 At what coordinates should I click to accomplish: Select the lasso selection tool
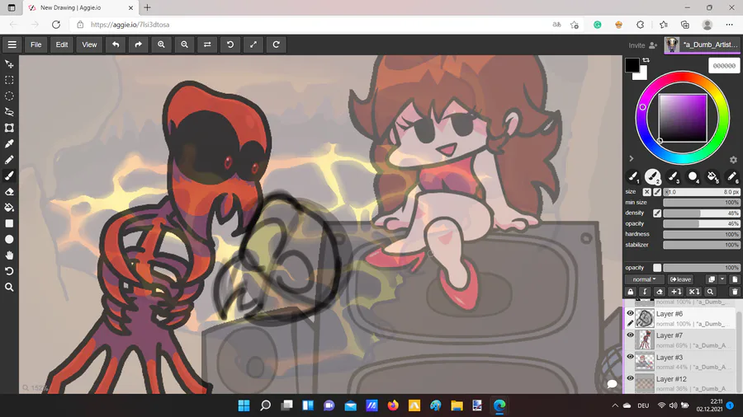click(x=9, y=112)
